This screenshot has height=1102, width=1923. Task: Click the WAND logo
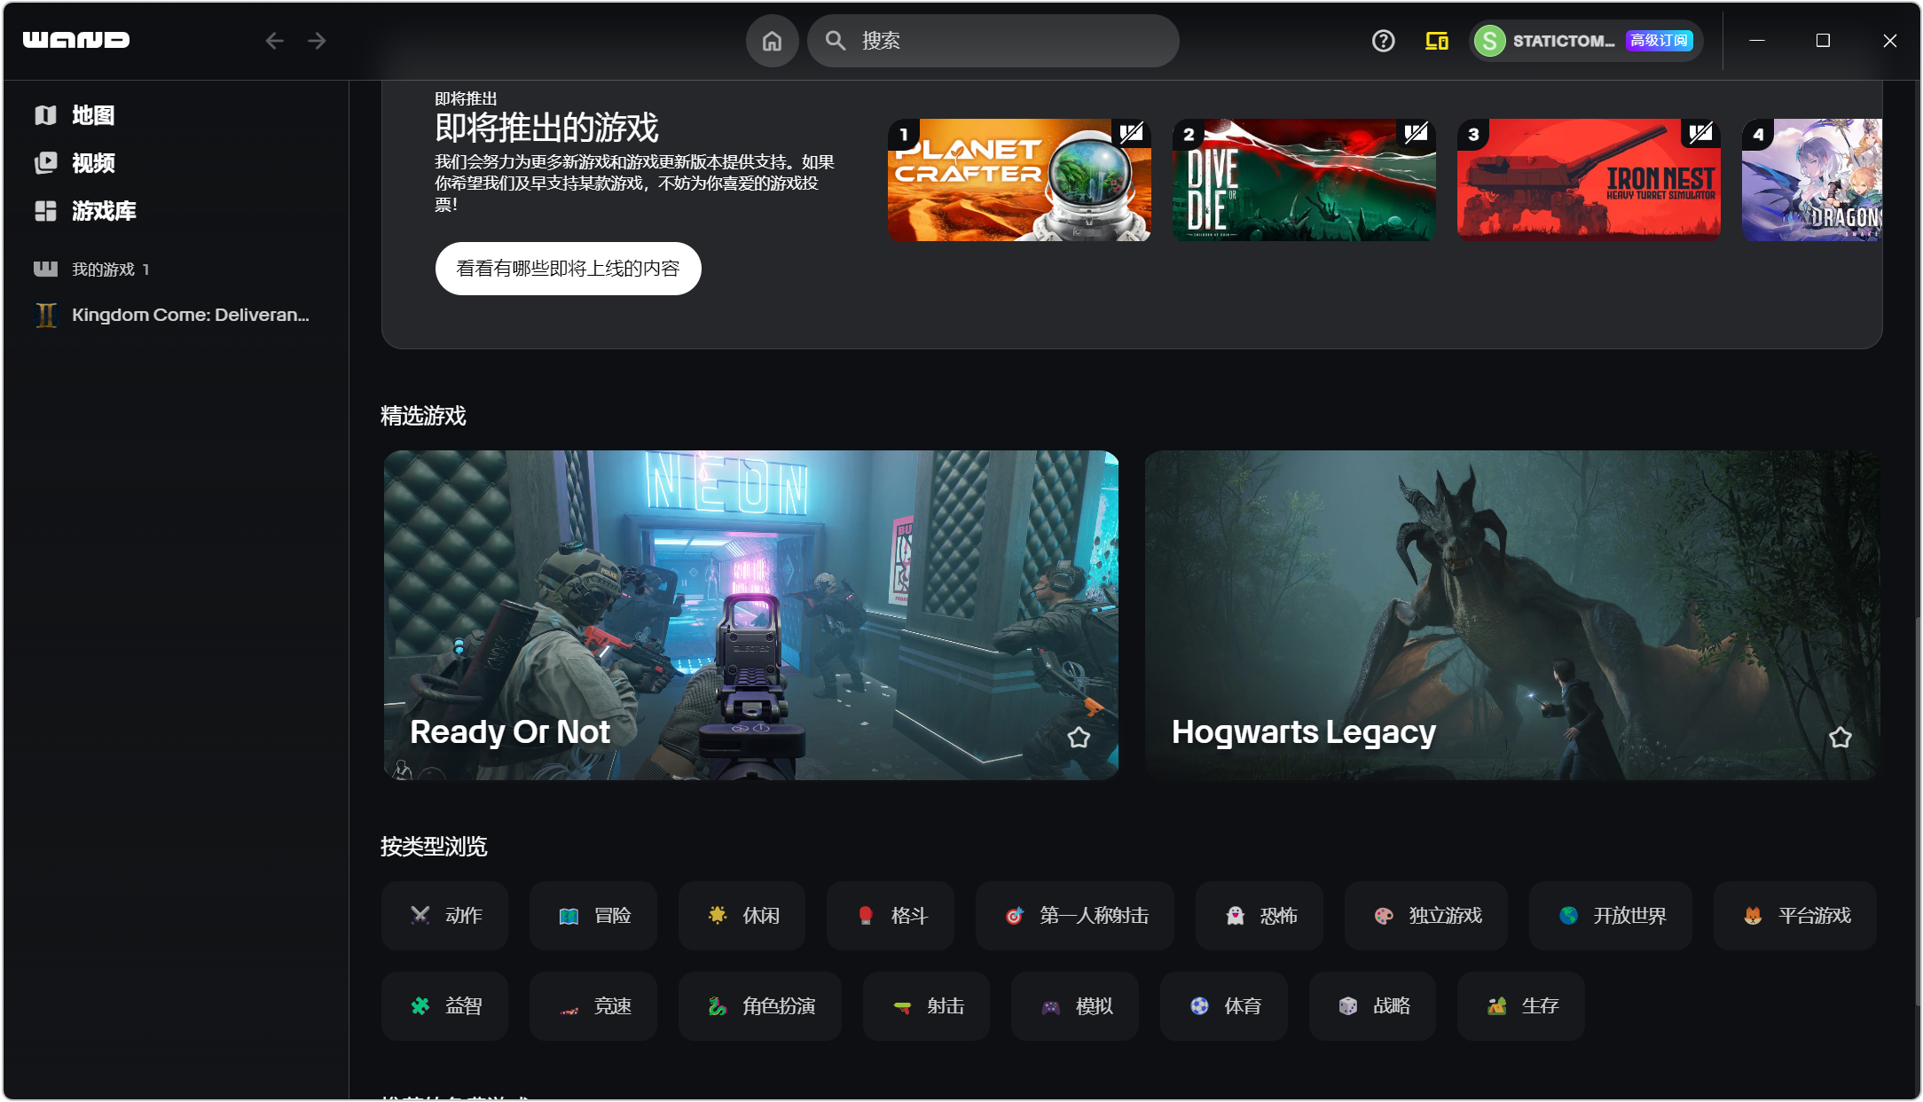click(x=76, y=40)
